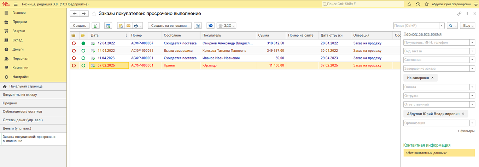
Task: Open the ЭДО dropdown menu
Action: point(226,26)
